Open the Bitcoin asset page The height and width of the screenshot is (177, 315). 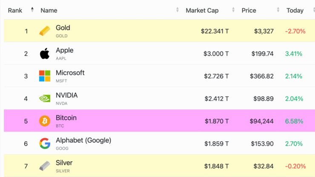point(66,118)
